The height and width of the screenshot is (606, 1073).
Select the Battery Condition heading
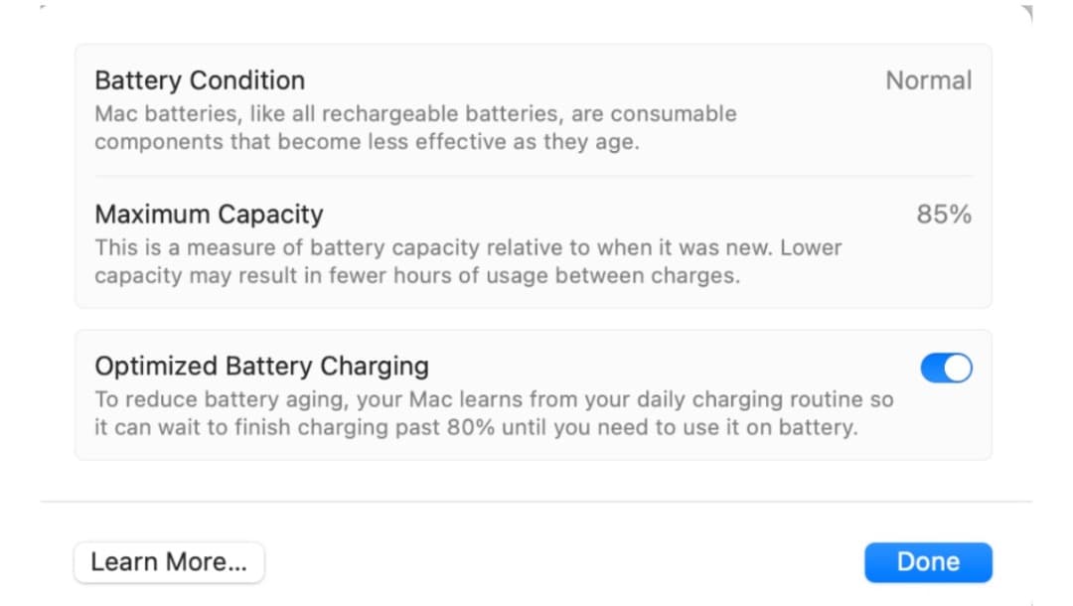pyautogui.click(x=200, y=80)
